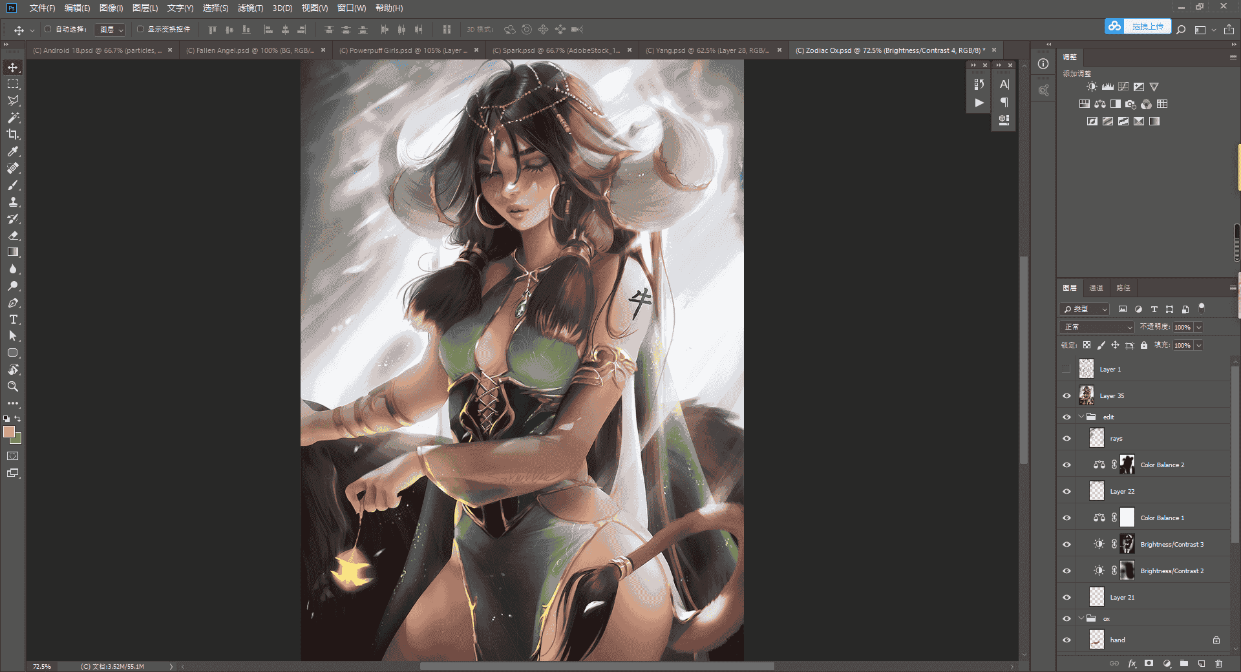Select the Zoom tool
This screenshot has width=1241, height=672.
point(13,386)
